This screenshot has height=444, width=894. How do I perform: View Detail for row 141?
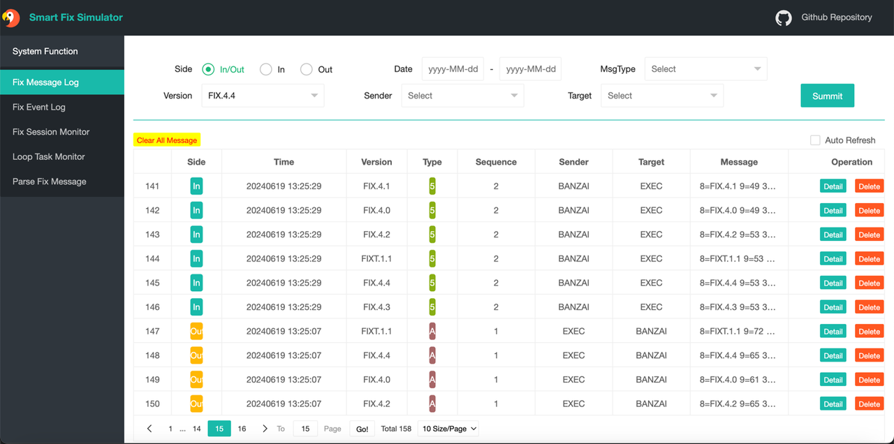[833, 186]
